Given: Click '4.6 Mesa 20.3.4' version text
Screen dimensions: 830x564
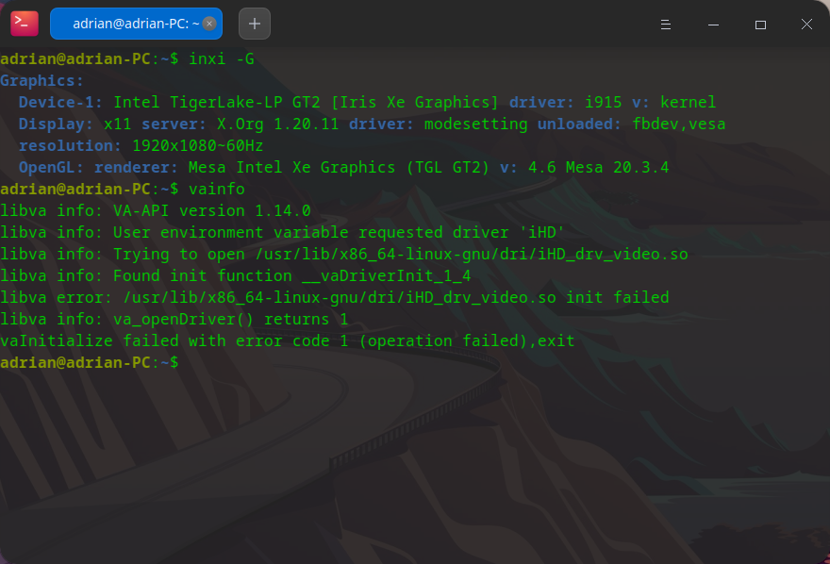Looking at the screenshot, I should [x=599, y=167].
